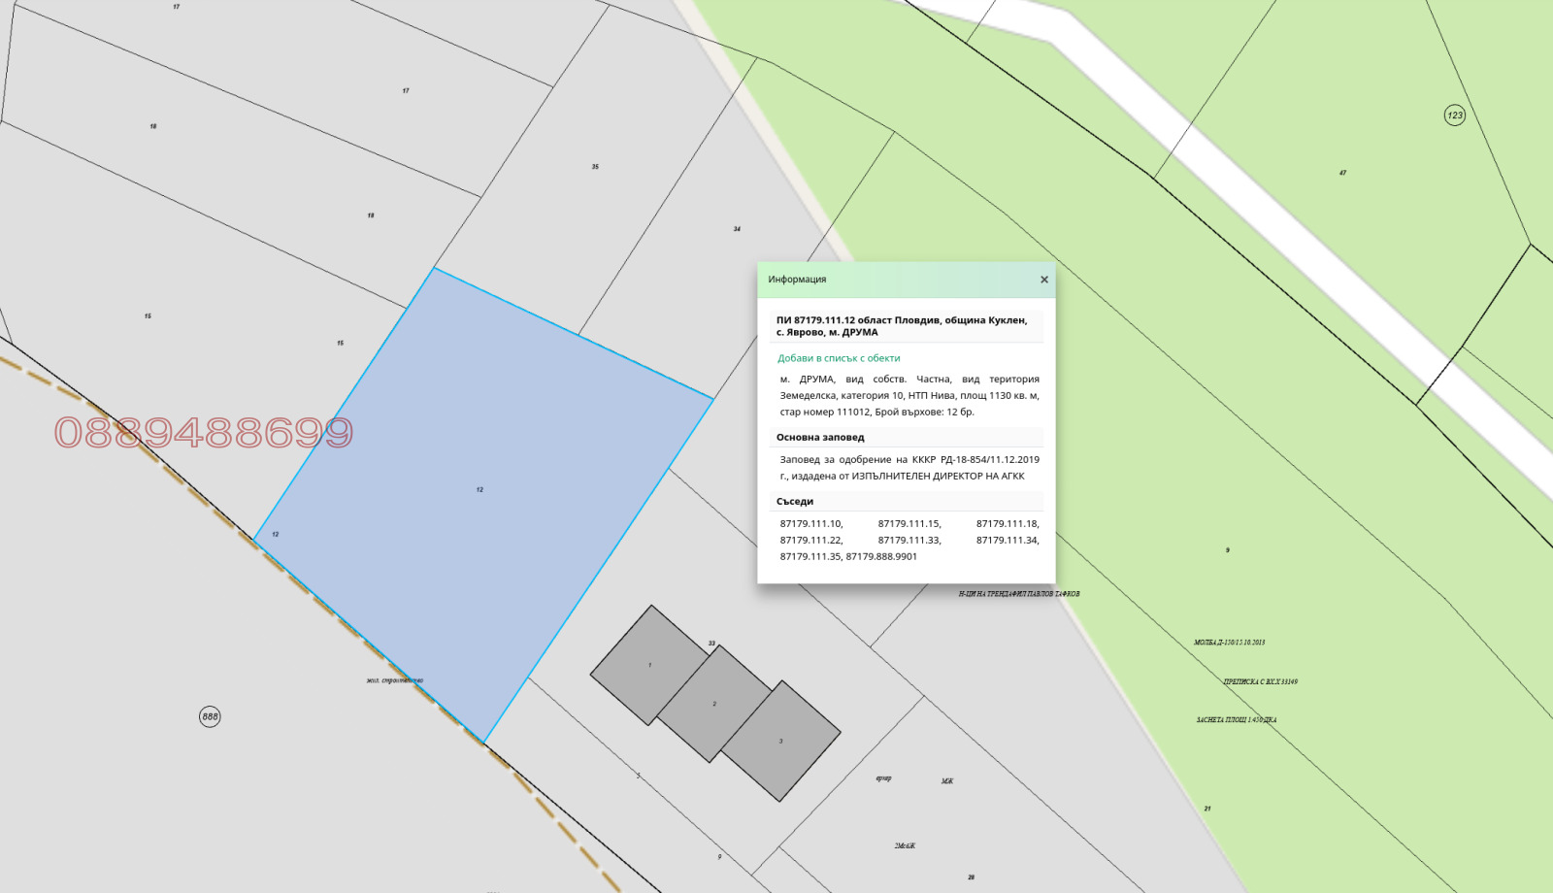Click the Основна заповед section header

point(820,437)
